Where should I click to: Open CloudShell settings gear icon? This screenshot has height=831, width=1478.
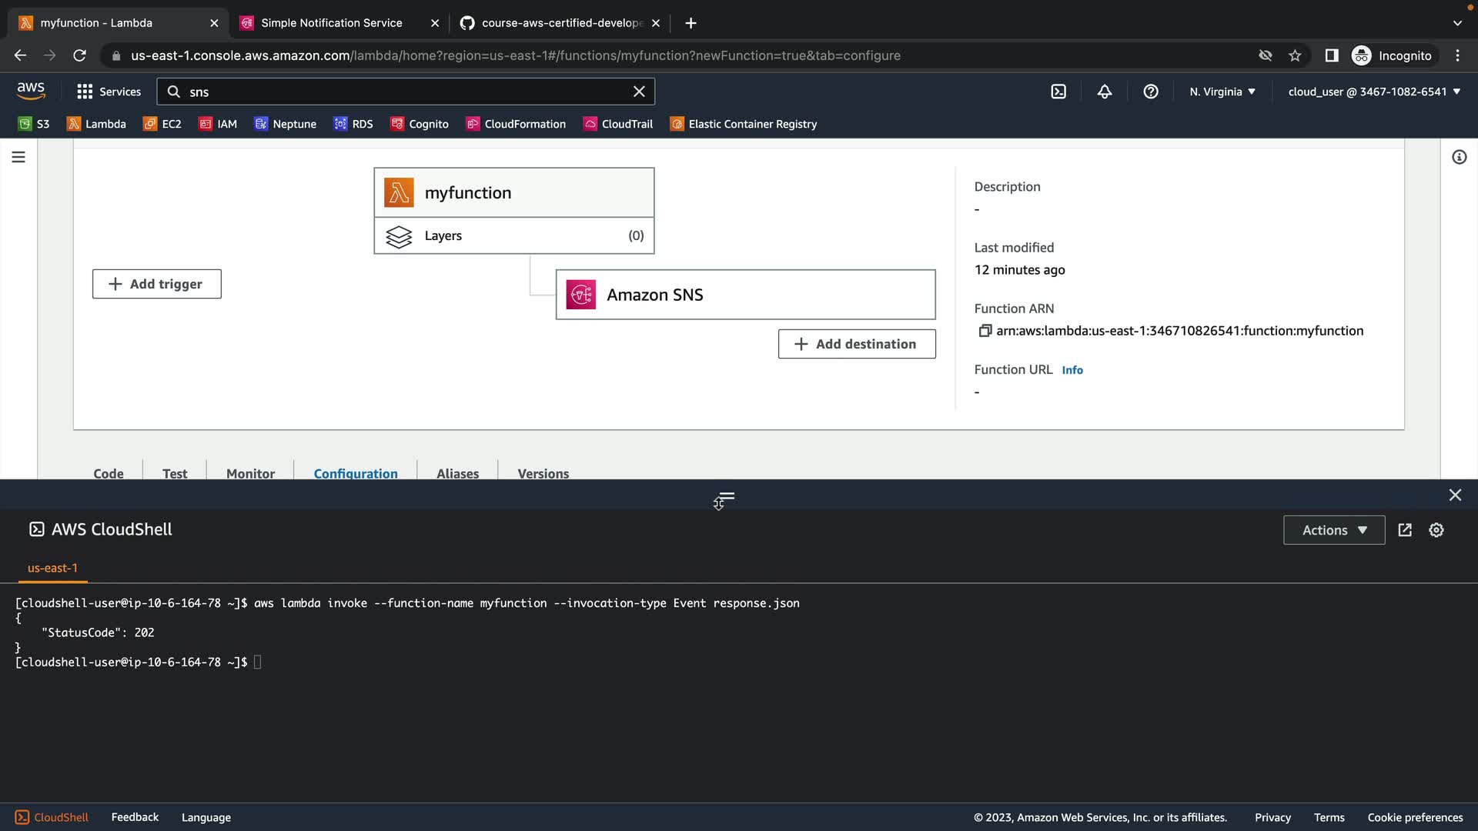1436,530
